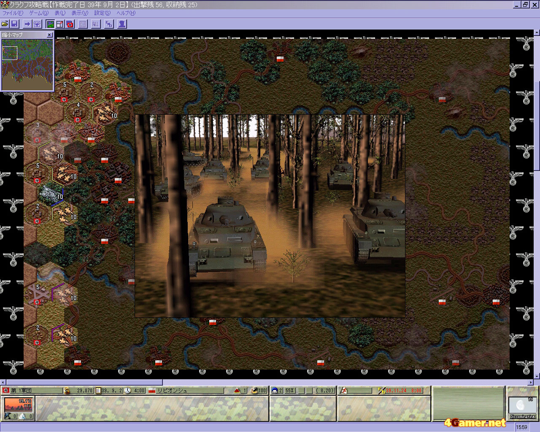Click the blue wind icon under weather panel

click(x=7, y=416)
